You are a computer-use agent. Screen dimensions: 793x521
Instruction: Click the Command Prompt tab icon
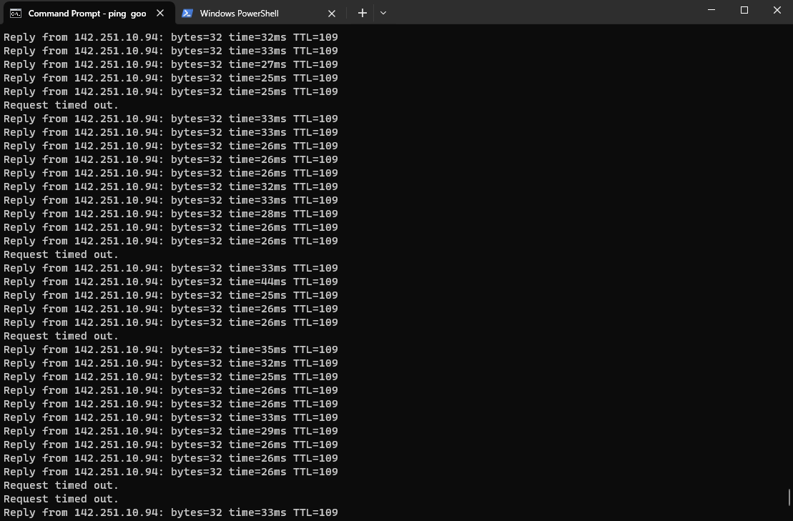pyautogui.click(x=16, y=13)
